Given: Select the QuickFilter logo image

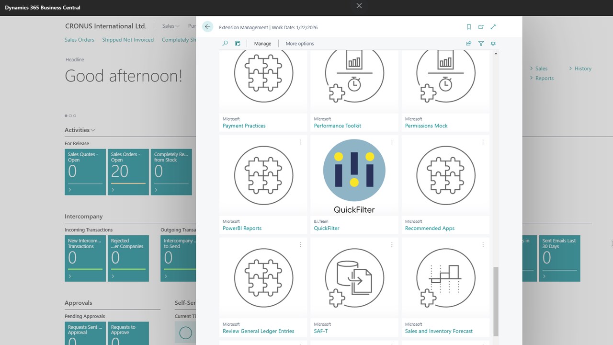Looking at the screenshot, I should click(354, 175).
